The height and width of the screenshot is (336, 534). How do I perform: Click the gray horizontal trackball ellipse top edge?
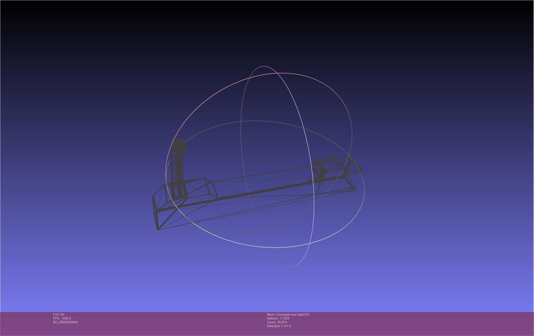click(255, 121)
